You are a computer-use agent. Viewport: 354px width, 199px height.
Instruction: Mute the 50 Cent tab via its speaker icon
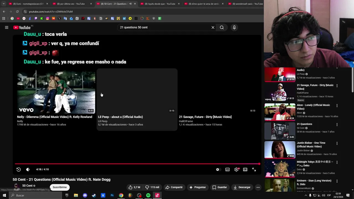click(131, 4)
